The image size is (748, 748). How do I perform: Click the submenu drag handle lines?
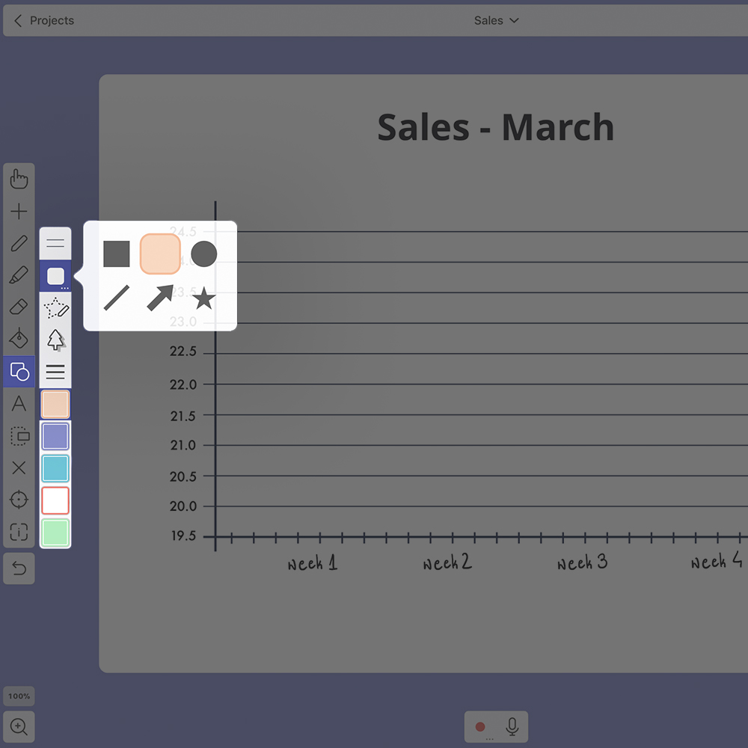pyautogui.click(x=55, y=243)
